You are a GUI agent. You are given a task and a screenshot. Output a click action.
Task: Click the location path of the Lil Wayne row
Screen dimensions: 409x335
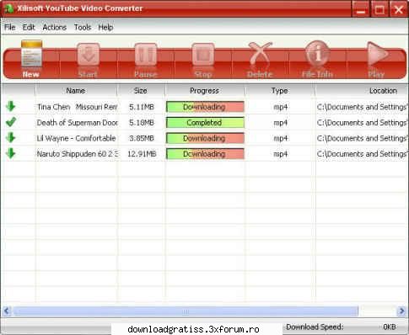tap(362, 138)
